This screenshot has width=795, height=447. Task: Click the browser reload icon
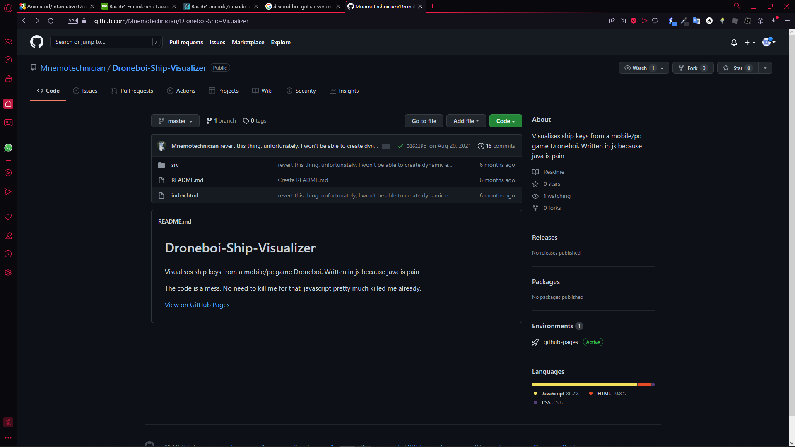tap(51, 21)
